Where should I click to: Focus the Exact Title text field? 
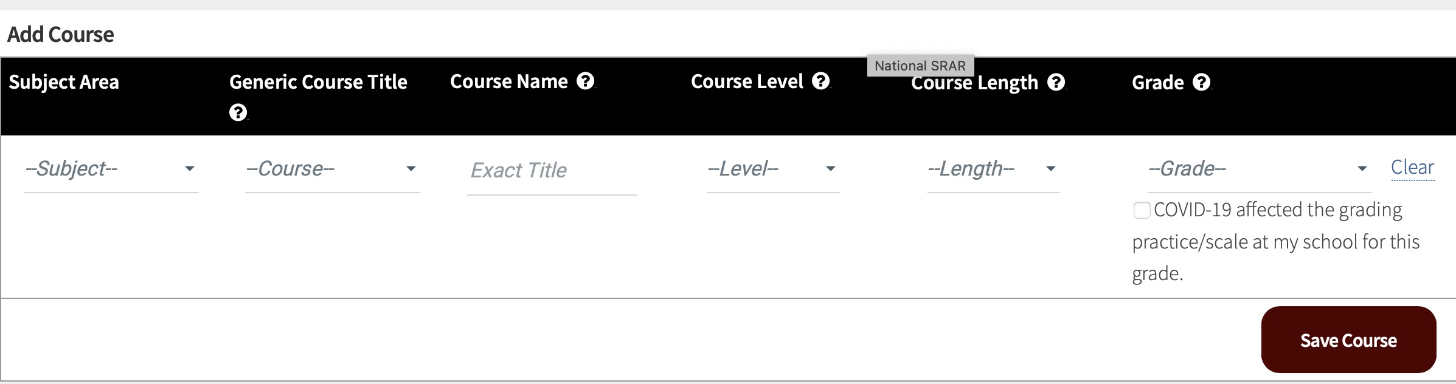552,171
